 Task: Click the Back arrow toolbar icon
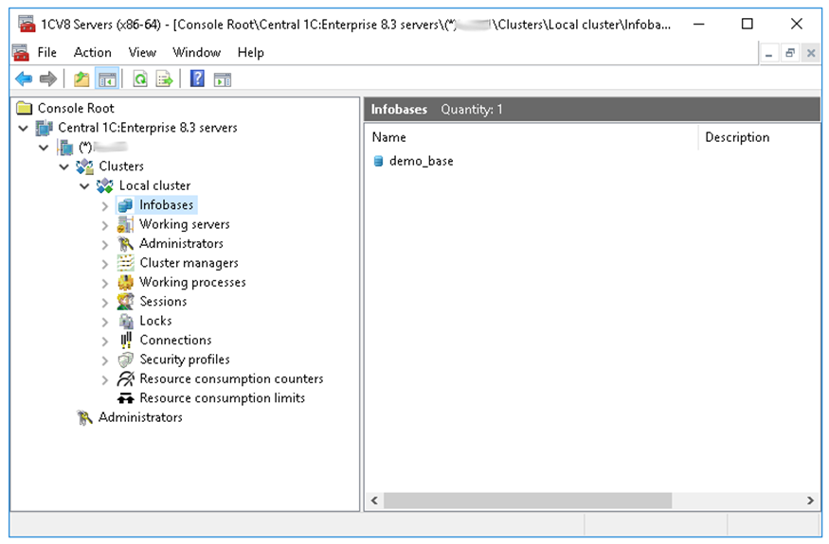(24, 79)
